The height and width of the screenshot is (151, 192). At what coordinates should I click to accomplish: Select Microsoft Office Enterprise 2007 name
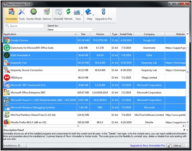click(28, 92)
